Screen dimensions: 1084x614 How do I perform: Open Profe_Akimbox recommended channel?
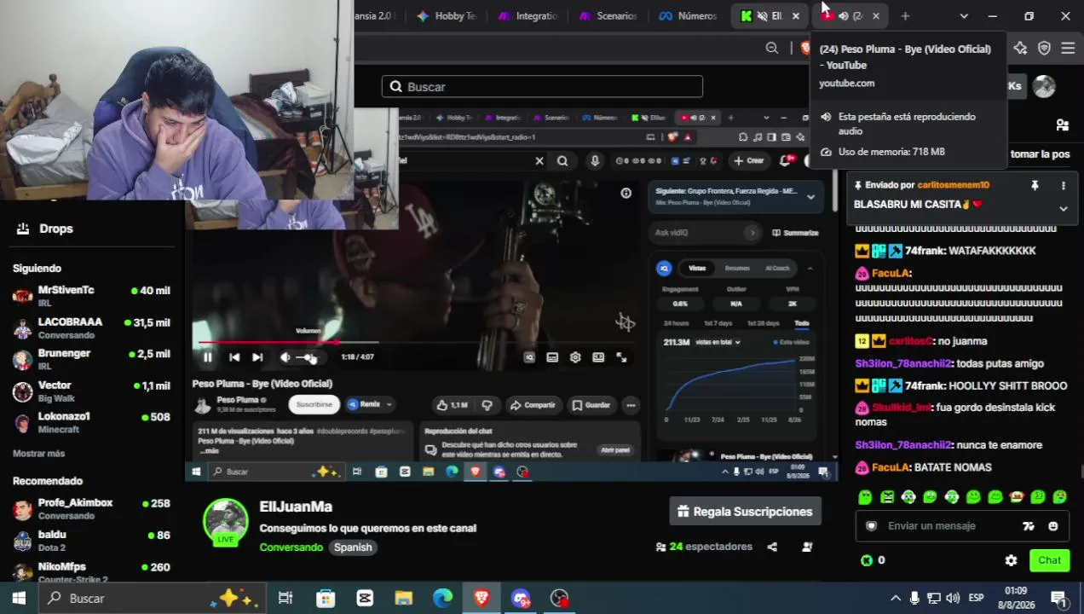click(92, 509)
